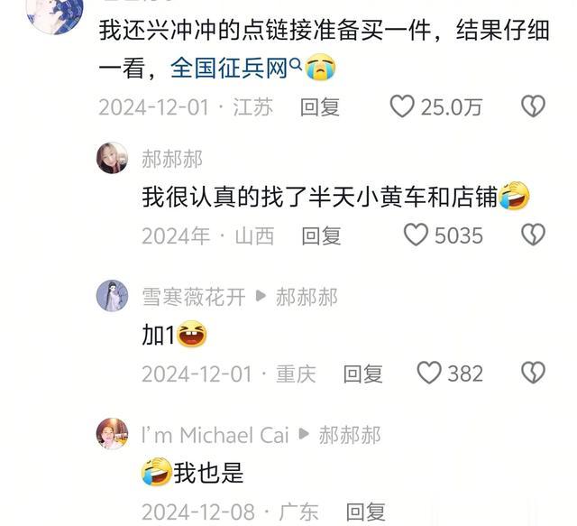Reply to 郝郝郝's comment from 山西
The width and height of the screenshot is (577, 526).
pos(321,235)
